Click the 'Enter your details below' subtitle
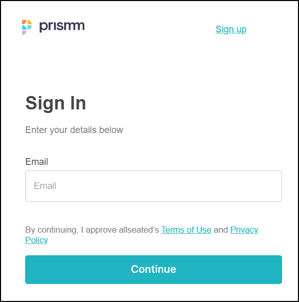 [x=74, y=130]
